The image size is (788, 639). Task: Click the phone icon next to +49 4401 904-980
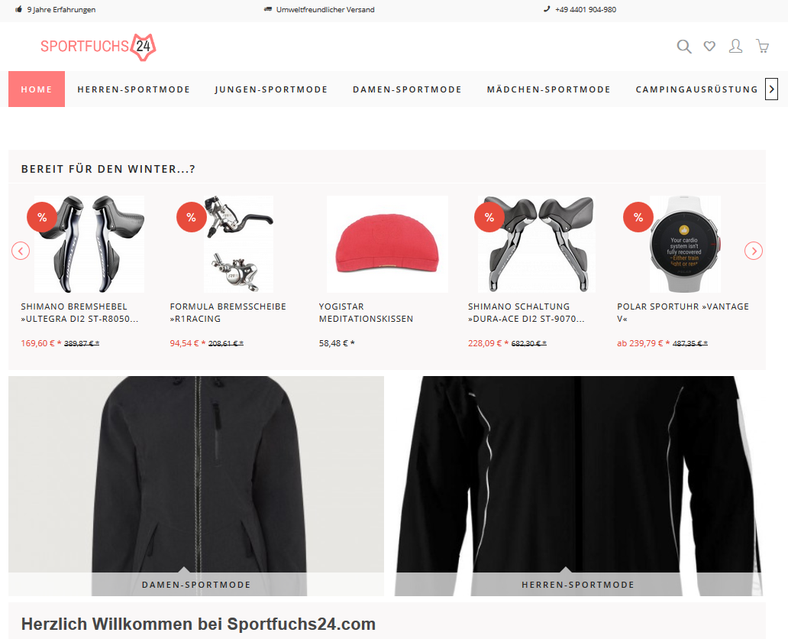click(547, 9)
